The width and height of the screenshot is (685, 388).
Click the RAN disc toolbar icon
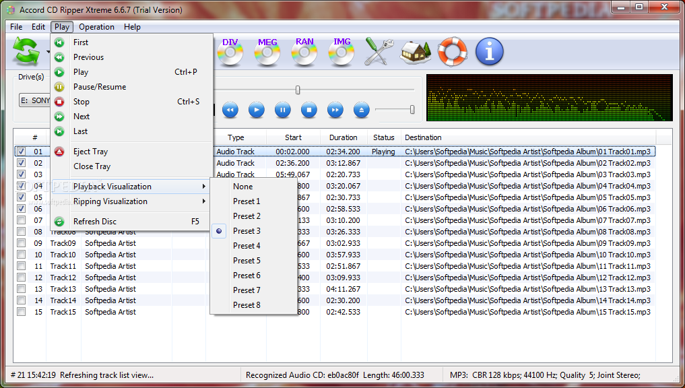[304, 52]
